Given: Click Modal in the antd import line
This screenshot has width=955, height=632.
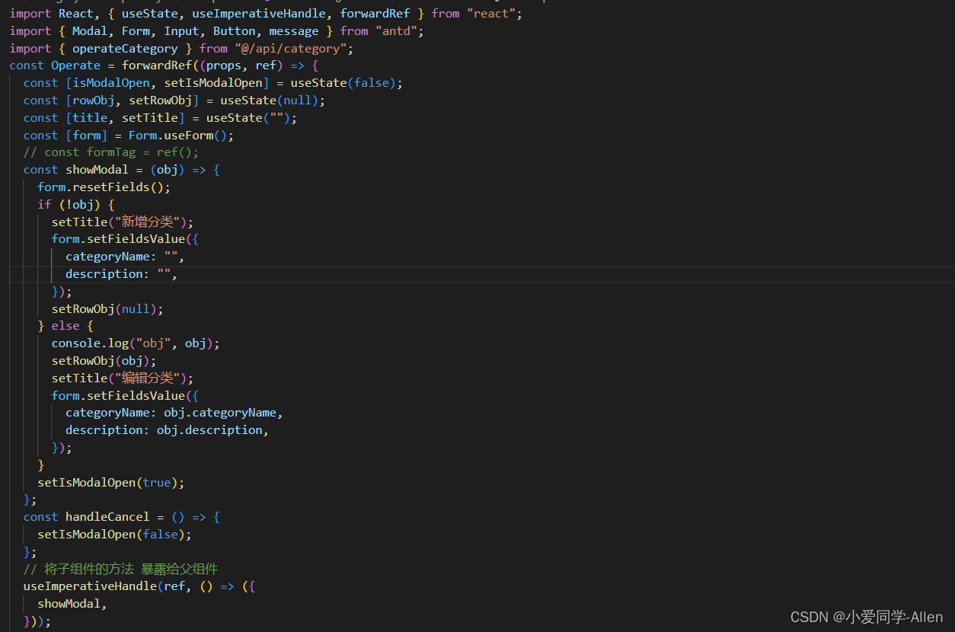Looking at the screenshot, I should pos(90,30).
